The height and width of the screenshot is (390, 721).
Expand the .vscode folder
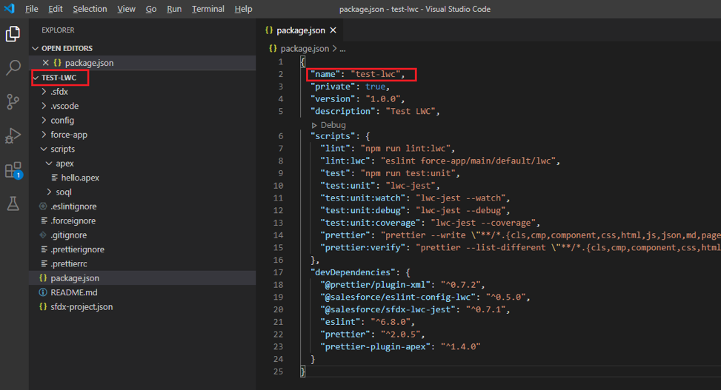coord(64,106)
